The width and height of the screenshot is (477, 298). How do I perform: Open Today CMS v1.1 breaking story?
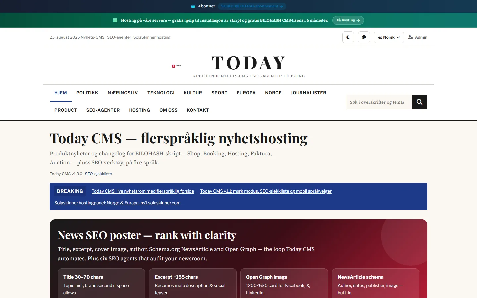pos(266,191)
